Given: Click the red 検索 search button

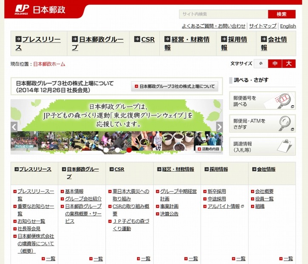Looking at the screenshot, I should 282,14.
